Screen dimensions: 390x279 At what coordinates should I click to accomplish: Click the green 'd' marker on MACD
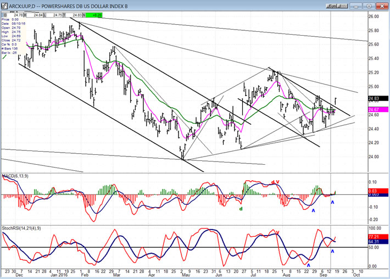pyautogui.click(x=240, y=209)
